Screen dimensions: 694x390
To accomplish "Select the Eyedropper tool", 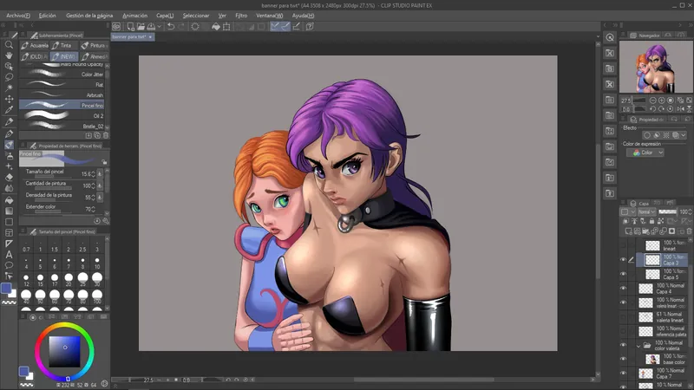I will click(x=9, y=110).
